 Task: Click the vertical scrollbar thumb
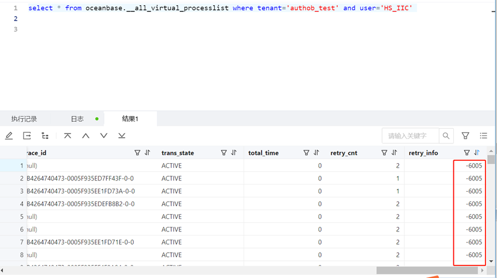point(491,159)
